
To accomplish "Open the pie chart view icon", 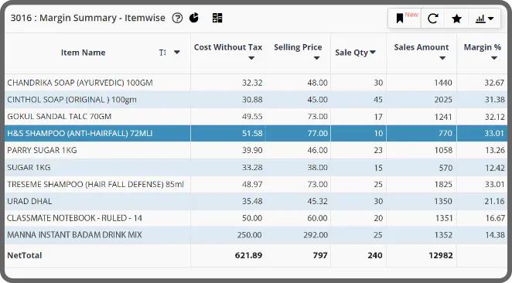I will [x=194, y=18].
